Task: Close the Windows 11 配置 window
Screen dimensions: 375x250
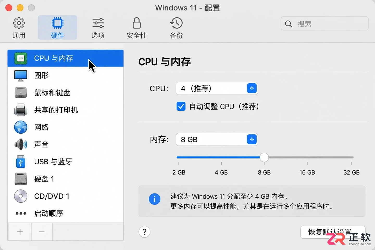Action: pyautogui.click(x=9, y=8)
